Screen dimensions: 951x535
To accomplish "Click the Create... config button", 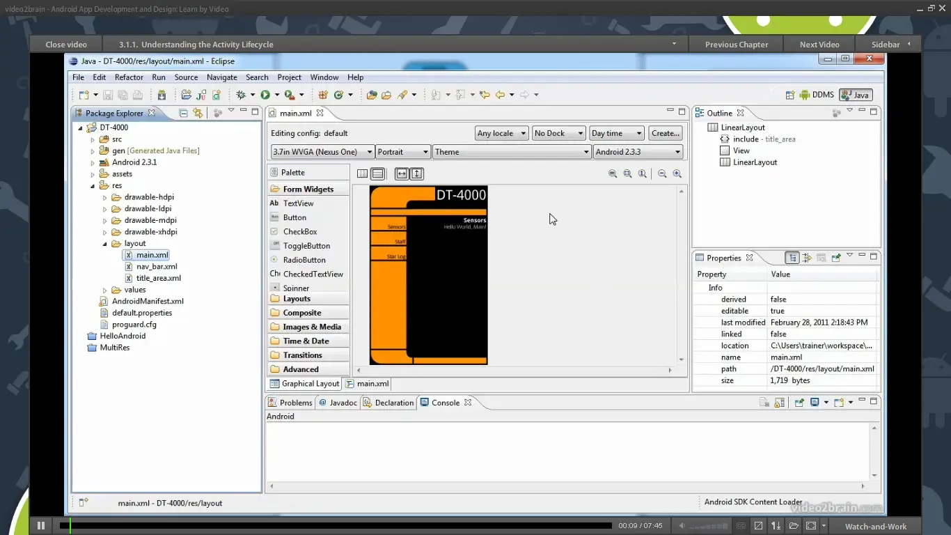I will 666,133.
